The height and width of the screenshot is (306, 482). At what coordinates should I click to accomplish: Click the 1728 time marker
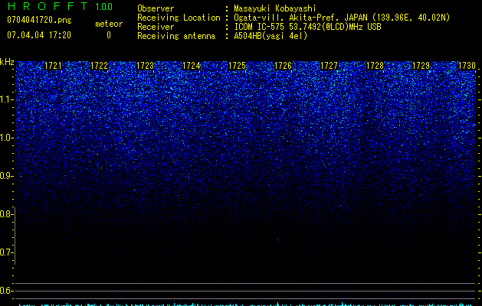[x=375, y=66]
